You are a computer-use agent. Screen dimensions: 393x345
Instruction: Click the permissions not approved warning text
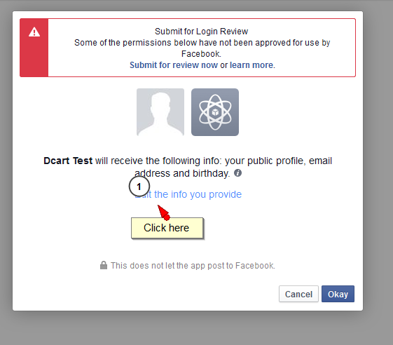[202, 48]
